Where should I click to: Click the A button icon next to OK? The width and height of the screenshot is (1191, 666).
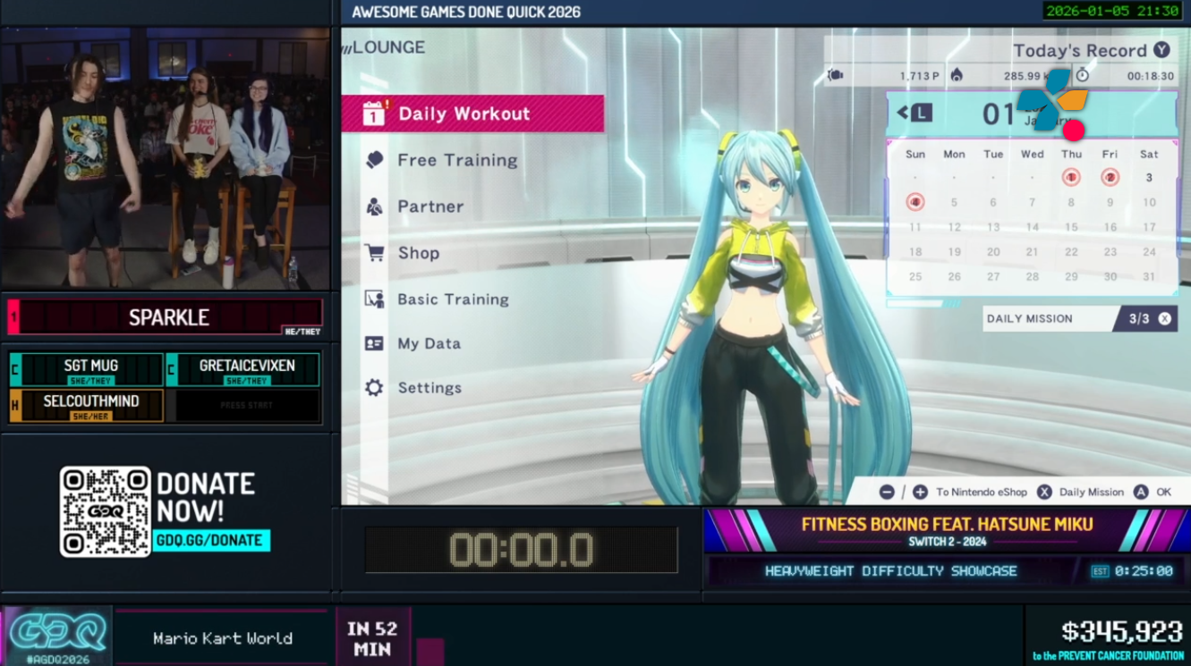click(x=1141, y=493)
